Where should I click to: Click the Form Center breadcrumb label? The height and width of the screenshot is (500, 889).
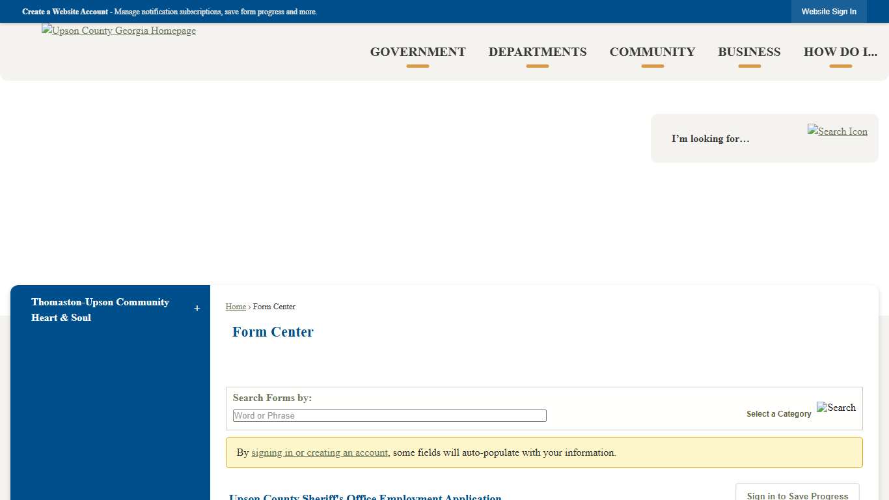(x=274, y=306)
